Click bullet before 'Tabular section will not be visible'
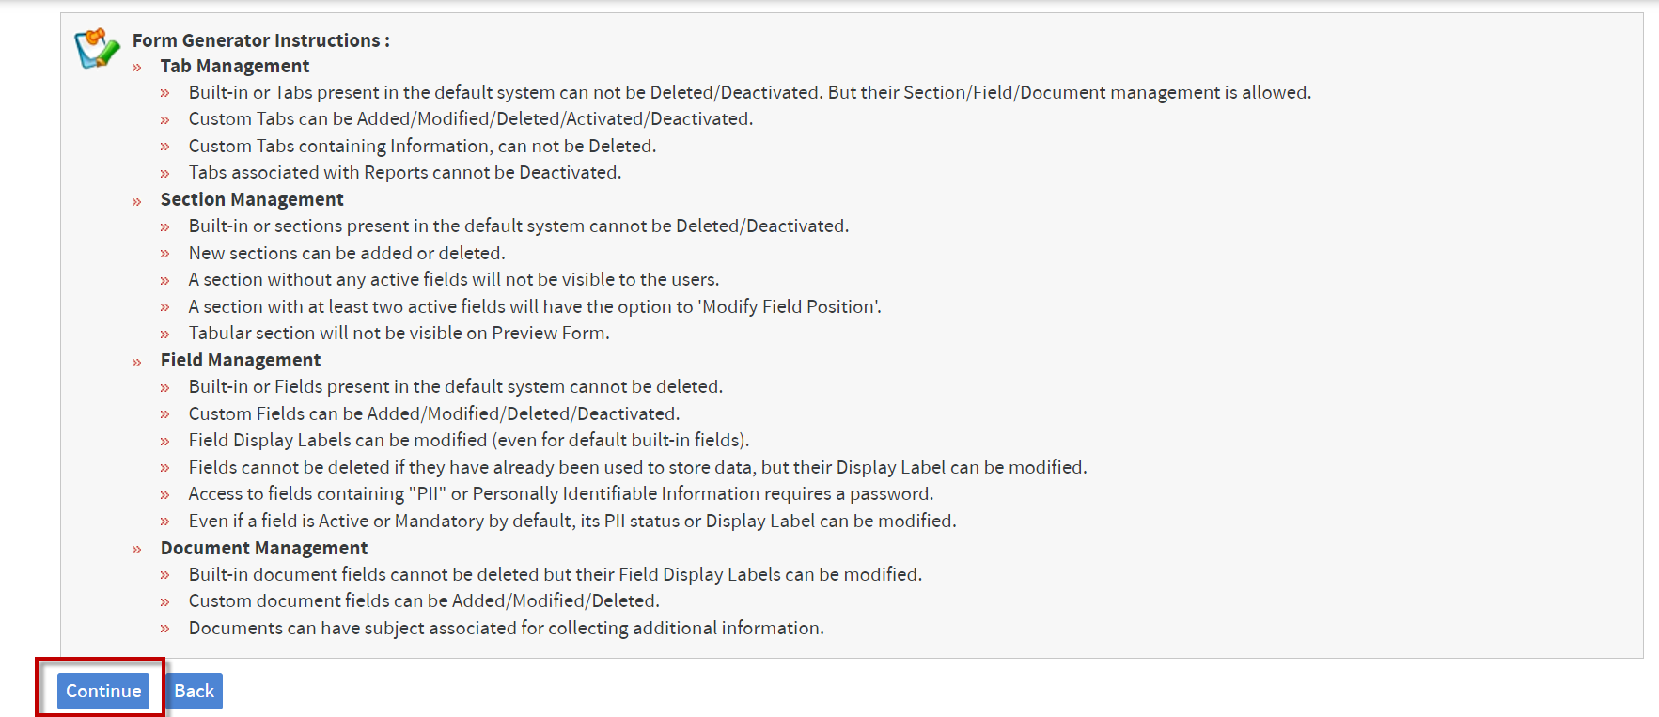The image size is (1659, 717). (x=165, y=335)
